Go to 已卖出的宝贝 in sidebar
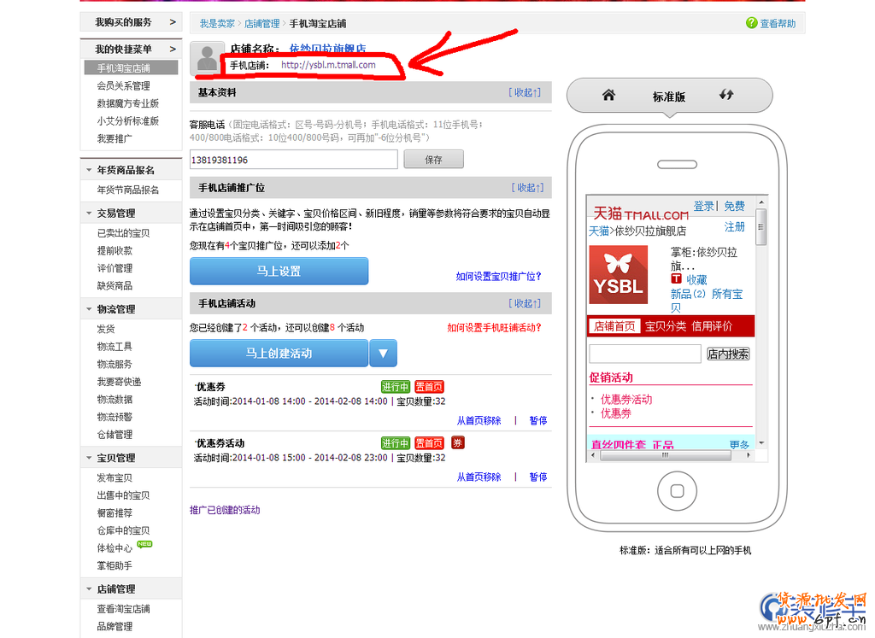 123,233
